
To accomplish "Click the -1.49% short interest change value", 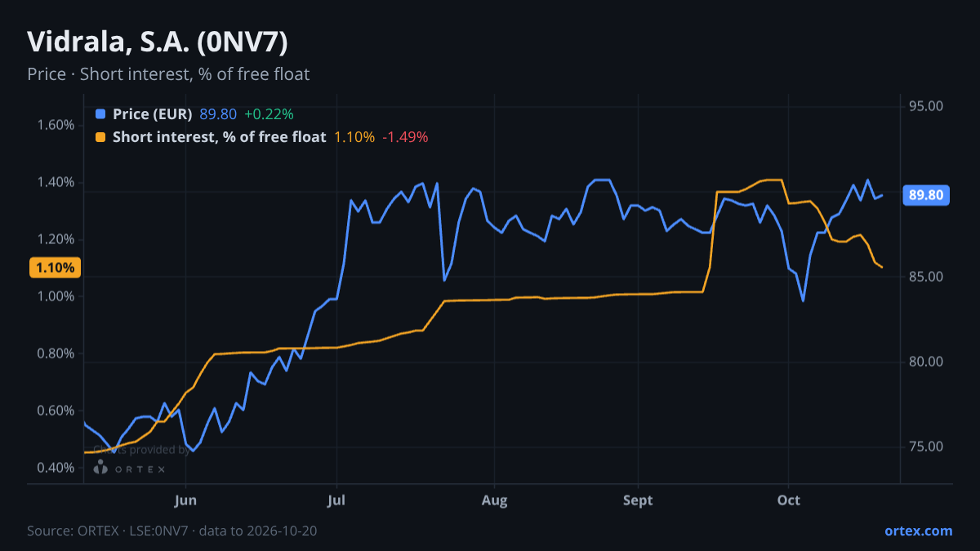I will point(405,137).
